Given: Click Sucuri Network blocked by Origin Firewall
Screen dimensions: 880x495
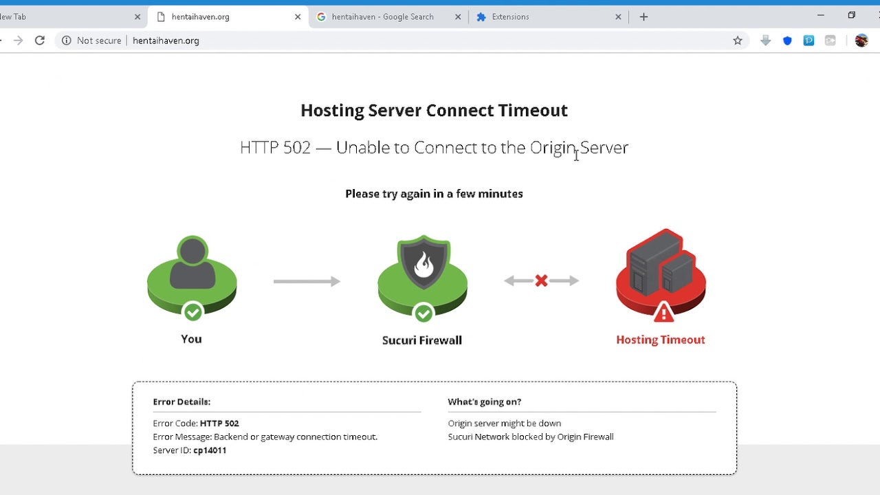Looking at the screenshot, I should pos(531,437).
